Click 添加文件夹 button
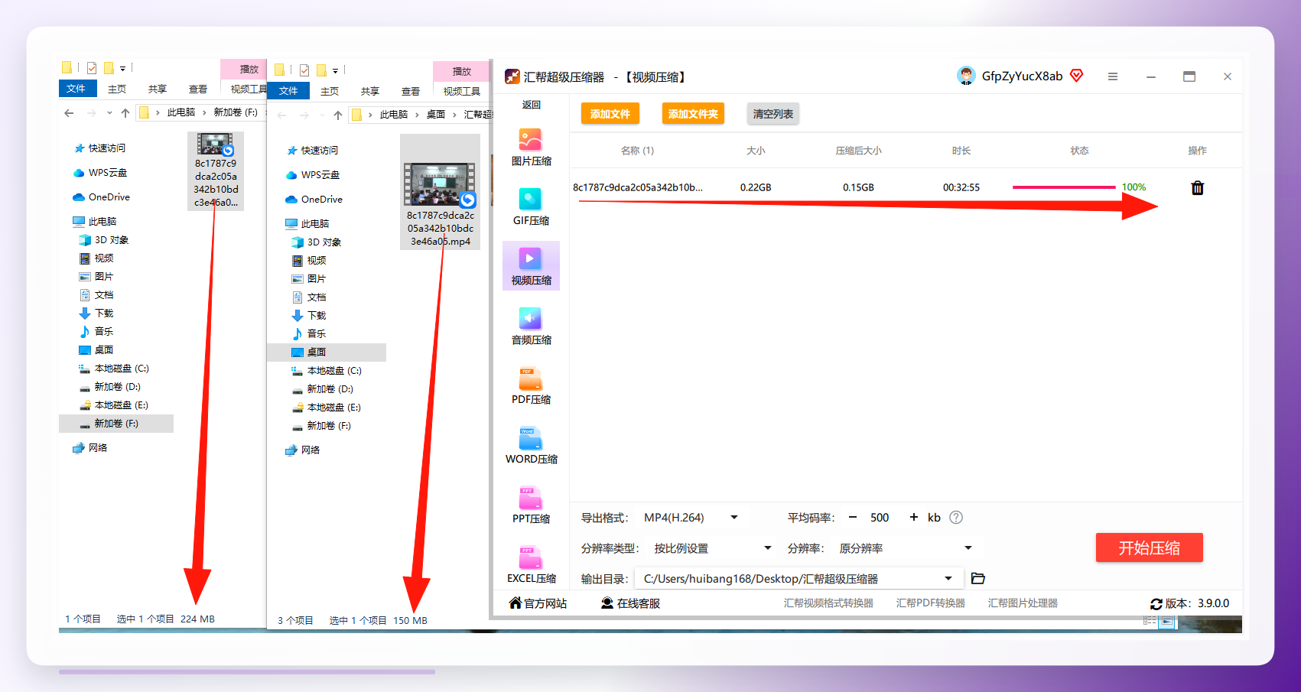Image resolution: width=1301 pixels, height=692 pixels. coord(693,114)
